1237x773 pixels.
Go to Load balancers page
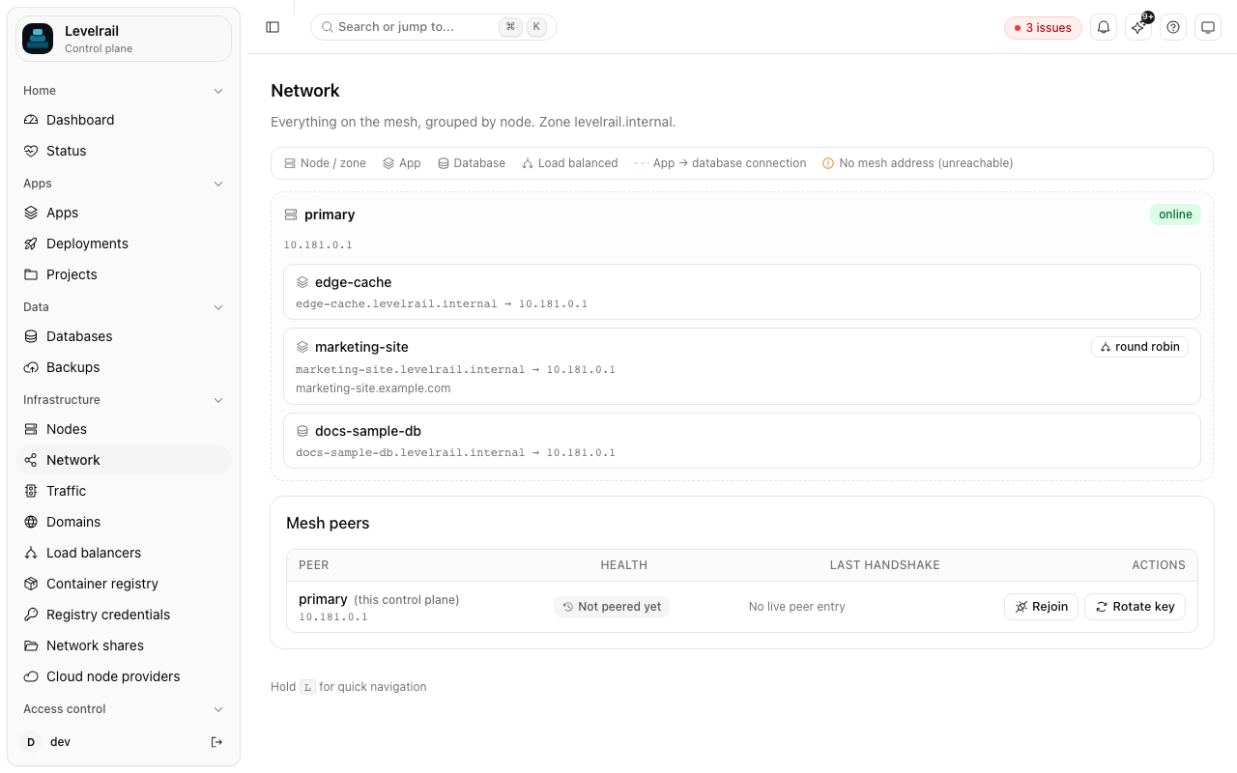pyautogui.click(x=124, y=553)
